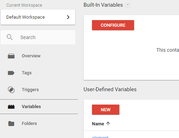Image resolution: width=179 pixels, height=138 pixels.
Task: Click the Name sort arrow icon
Action: point(108,124)
